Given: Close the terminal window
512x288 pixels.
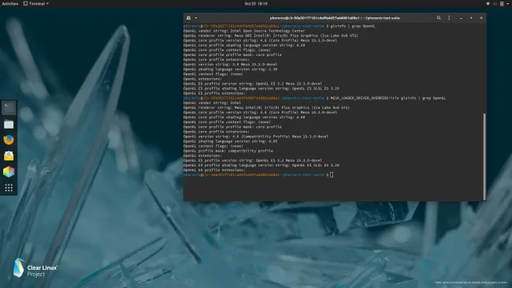Looking at the screenshot, I should [x=481, y=18].
